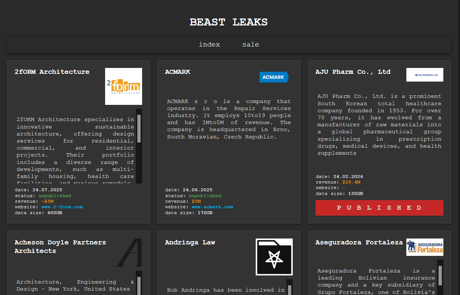Click the Andringa Law folder star icon
Viewport: 460px width, 295px height.
[274, 257]
